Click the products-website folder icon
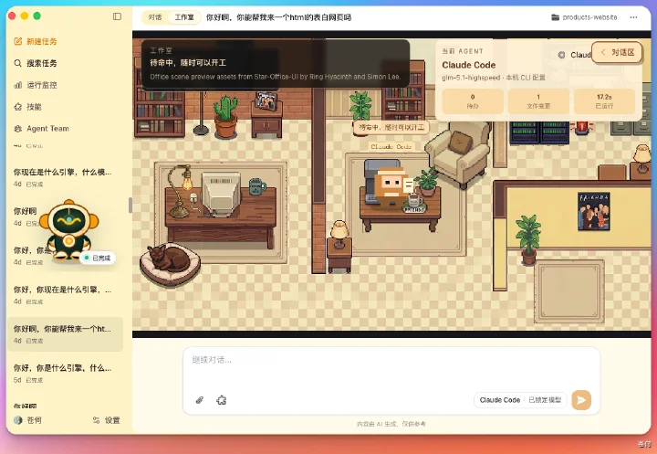 pos(555,17)
